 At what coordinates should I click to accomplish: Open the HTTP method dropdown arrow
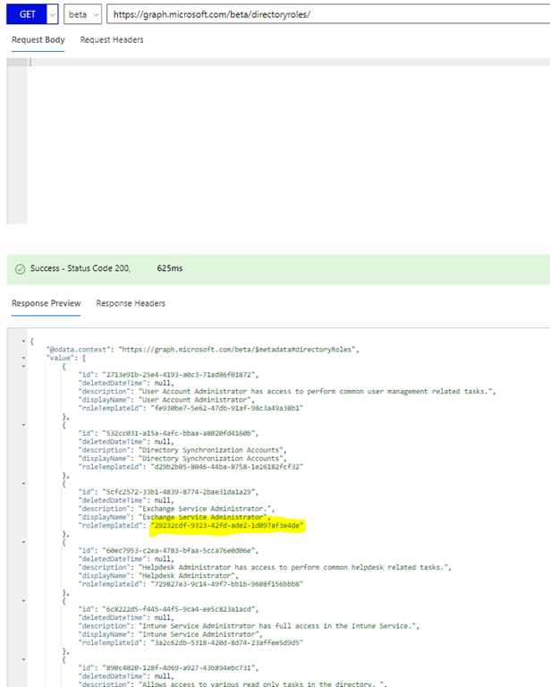52,14
